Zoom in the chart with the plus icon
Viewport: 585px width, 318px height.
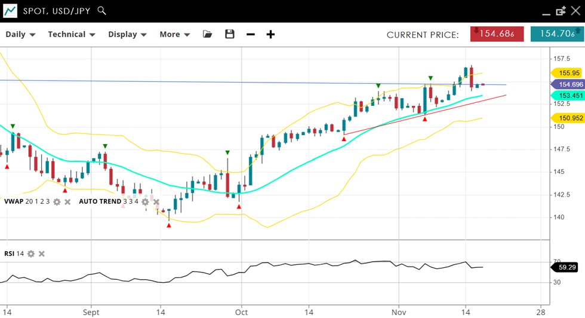[270, 34]
